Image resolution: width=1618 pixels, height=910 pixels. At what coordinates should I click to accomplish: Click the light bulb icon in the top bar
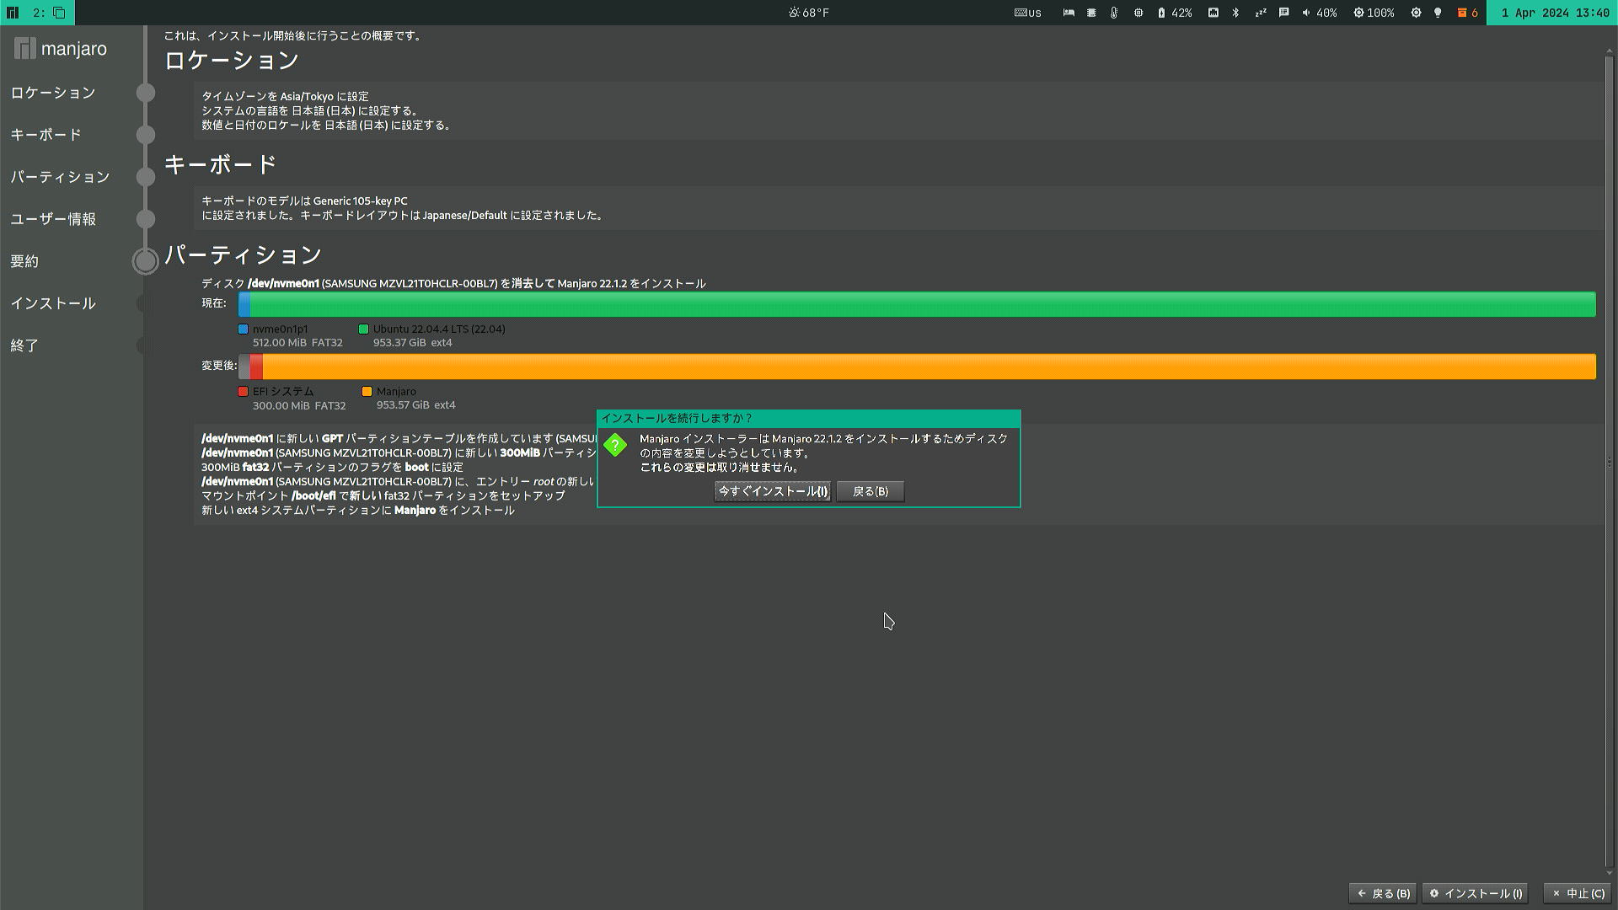coord(1438,13)
